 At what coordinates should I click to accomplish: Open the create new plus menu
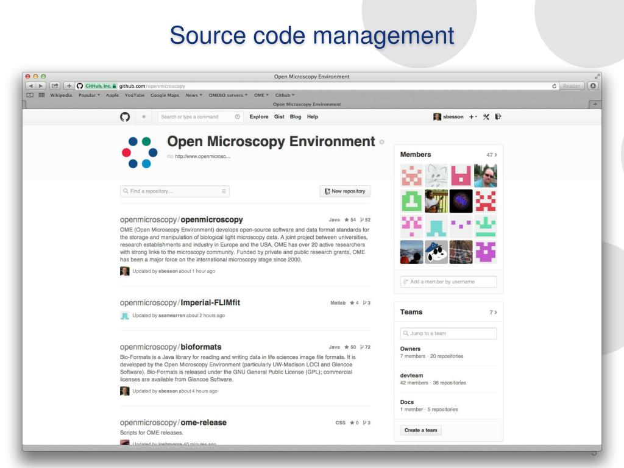473,116
